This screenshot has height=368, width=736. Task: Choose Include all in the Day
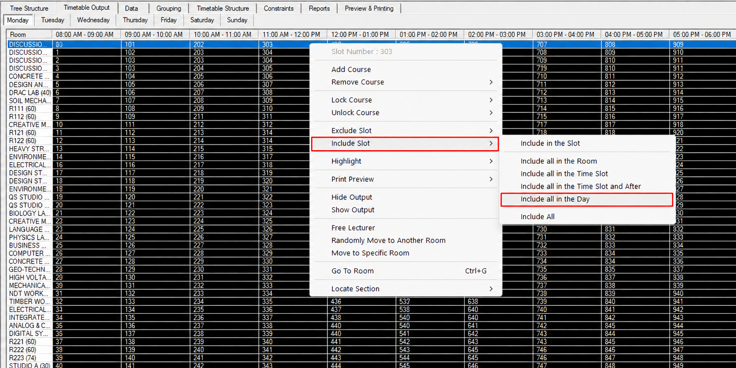click(587, 200)
